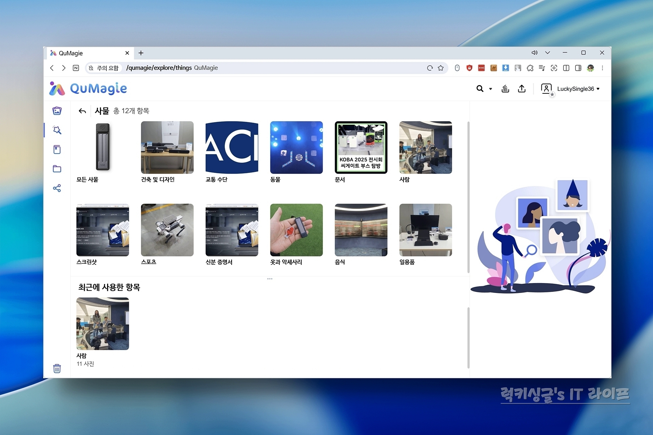Open the 일용품 category thumbnail
Screen dimensions: 653x435
(426, 230)
